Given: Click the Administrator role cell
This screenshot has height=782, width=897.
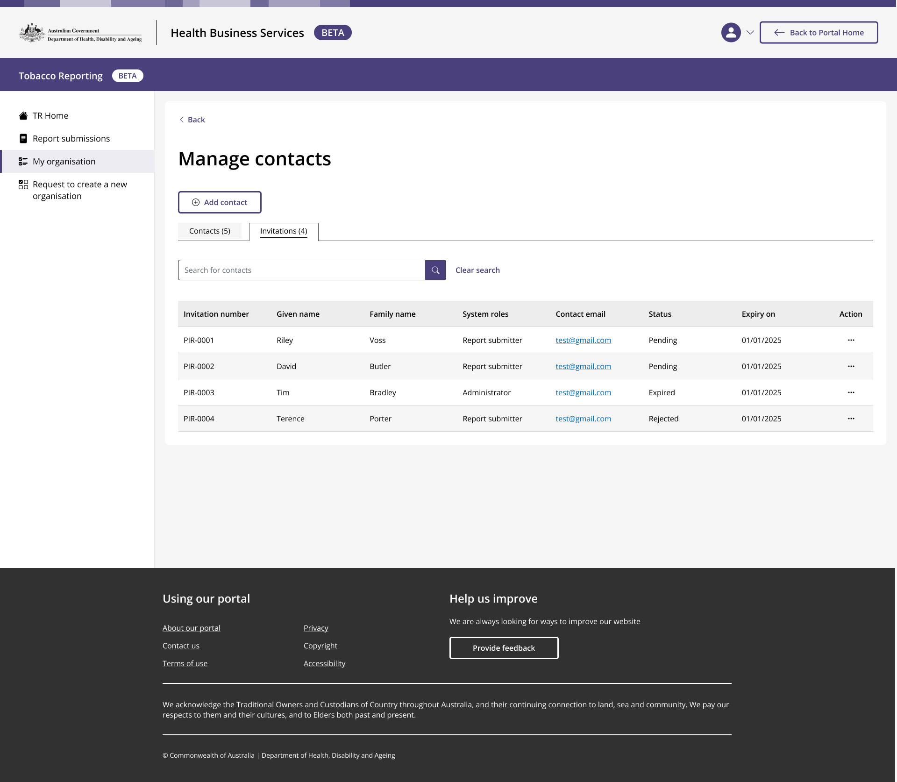Looking at the screenshot, I should click(x=486, y=392).
